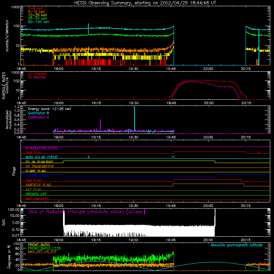274x274 pixels.
Task: Select the green FRONT_RATIO_1225 legend label
Action: tap(44, 248)
